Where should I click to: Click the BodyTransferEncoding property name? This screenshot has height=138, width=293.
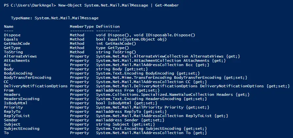tap(27, 78)
